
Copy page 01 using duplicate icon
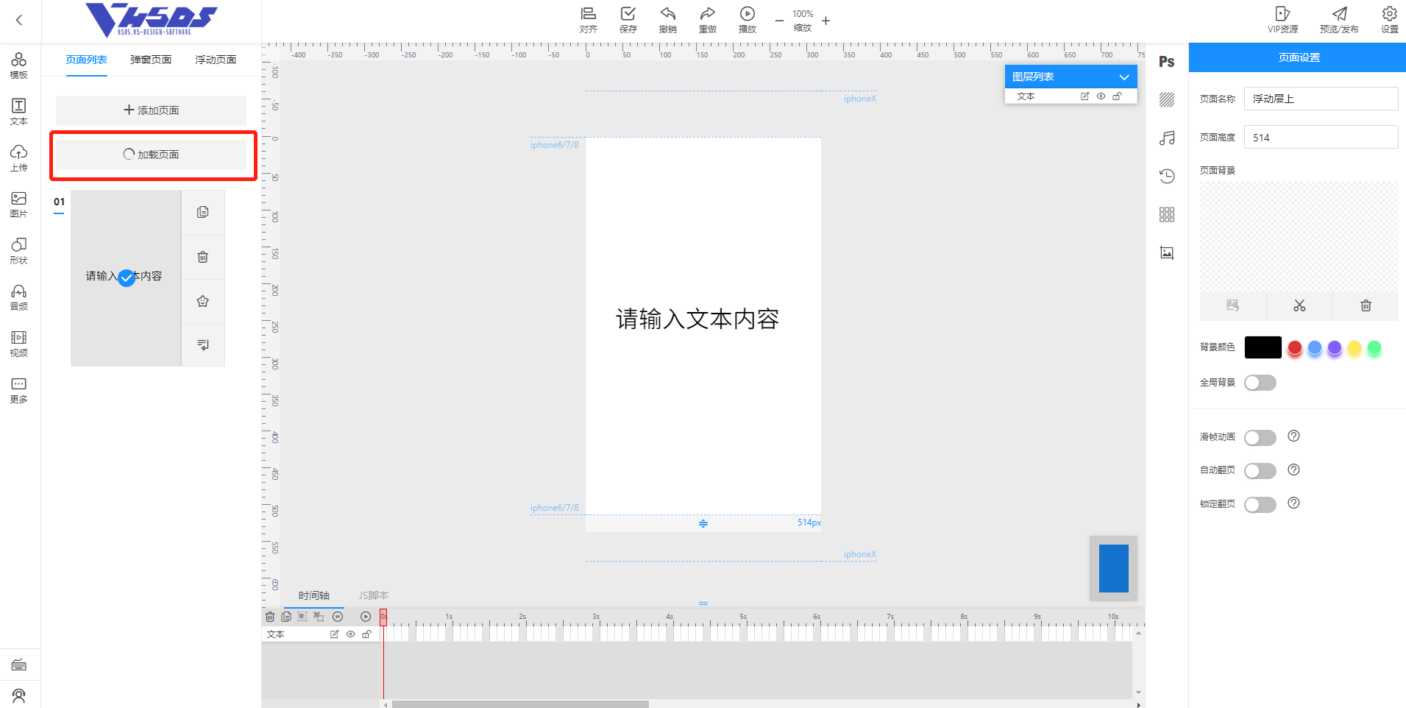point(203,212)
